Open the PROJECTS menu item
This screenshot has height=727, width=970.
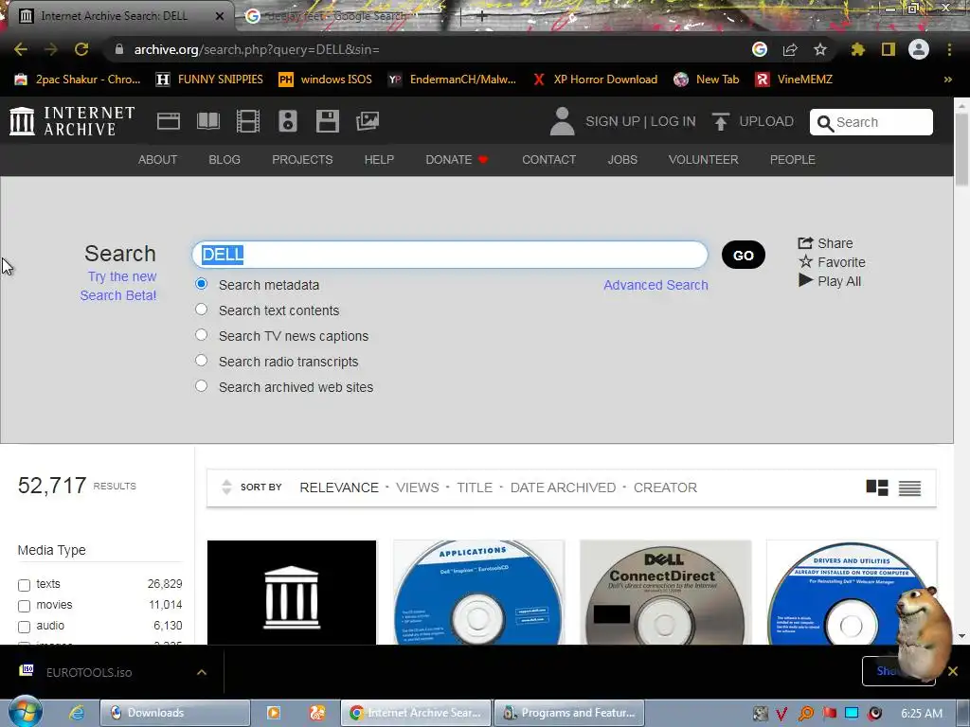click(x=302, y=159)
